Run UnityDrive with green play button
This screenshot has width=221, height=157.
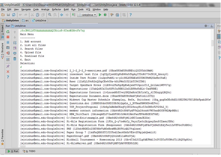100,15
